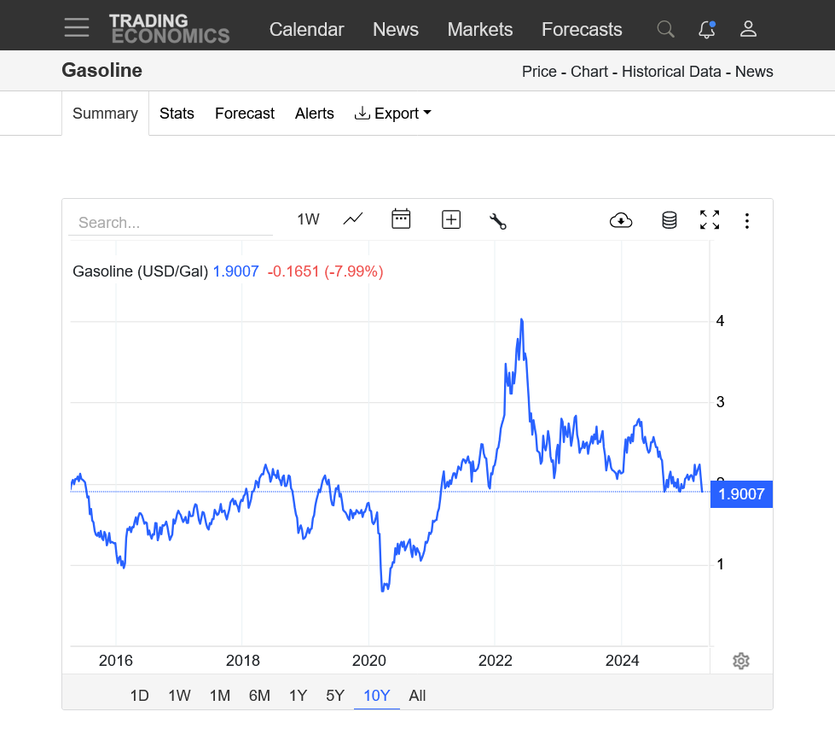Open the chart wrench tools
Viewport: 835px width, 735px height.
pyautogui.click(x=498, y=221)
